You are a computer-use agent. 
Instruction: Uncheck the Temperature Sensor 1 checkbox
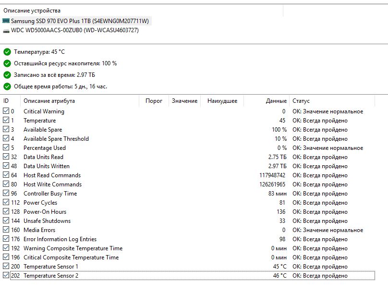coord(6,266)
